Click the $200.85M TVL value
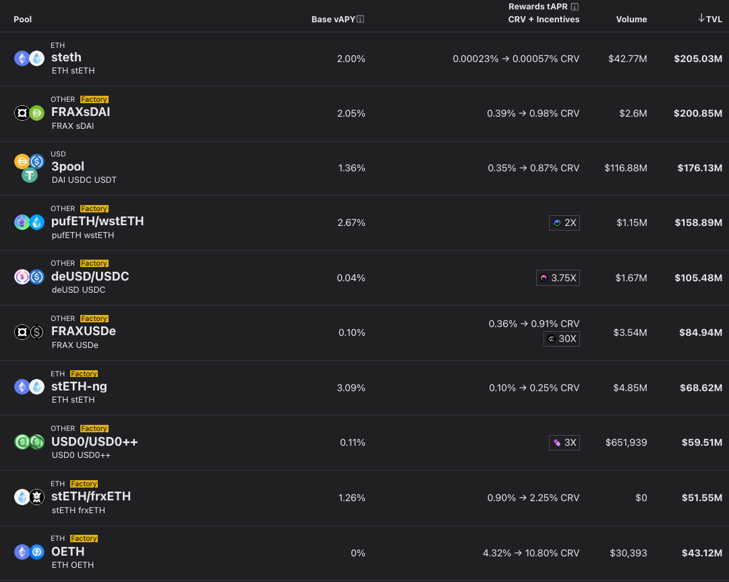Screen dimensions: 729x582 [x=698, y=113]
